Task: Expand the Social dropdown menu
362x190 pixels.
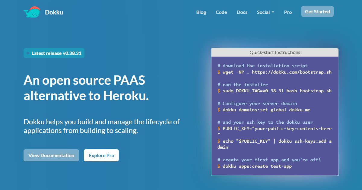Action: pos(265,12)
